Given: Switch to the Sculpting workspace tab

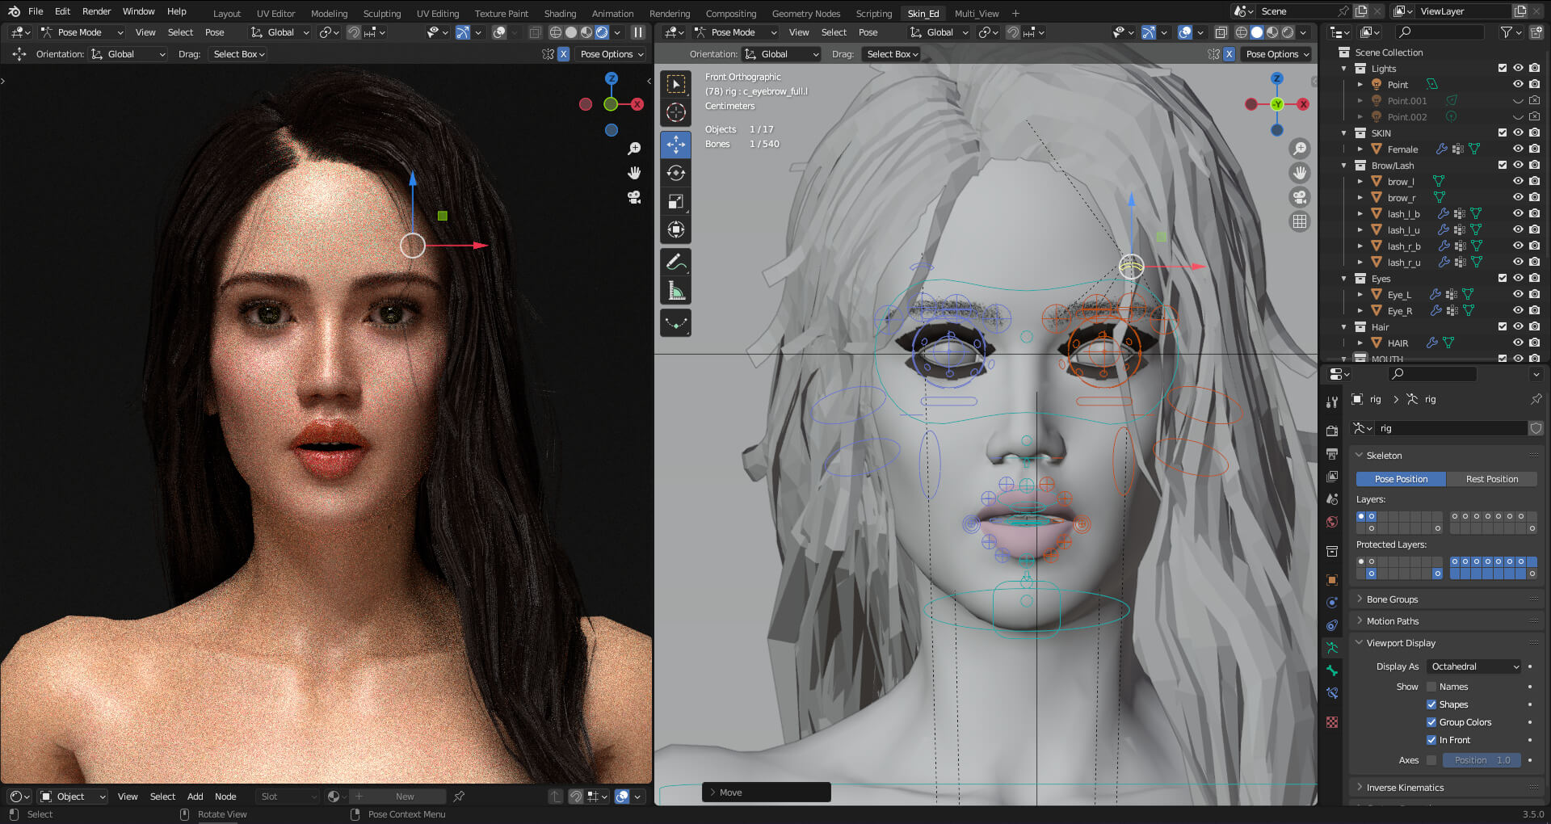Looking at the screenshot, I should [381, 14].
